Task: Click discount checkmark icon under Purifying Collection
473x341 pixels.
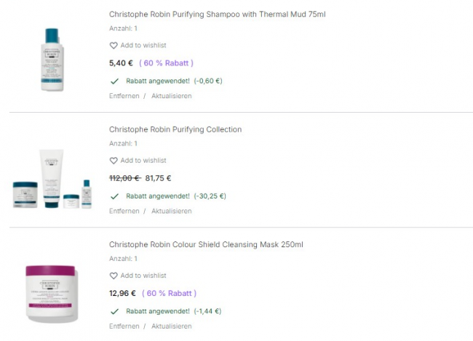Action: [x=114, y=196]
